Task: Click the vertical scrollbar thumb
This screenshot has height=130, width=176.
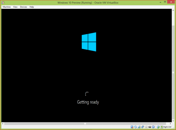Action: pos(173,72)
